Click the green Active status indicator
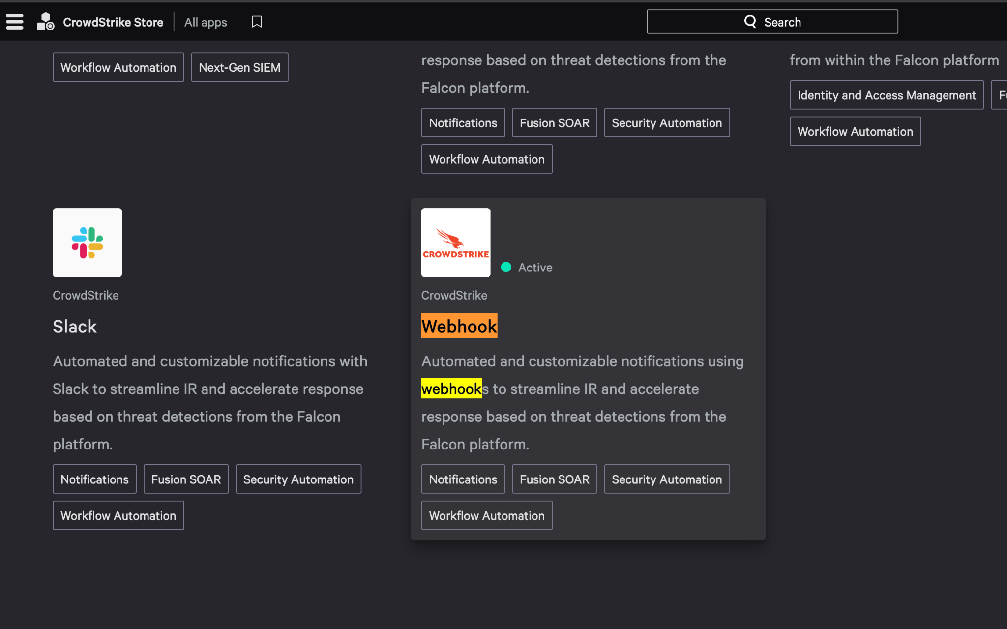The image size is (1007, 629). pyautogui.click(x=506, y=267)
